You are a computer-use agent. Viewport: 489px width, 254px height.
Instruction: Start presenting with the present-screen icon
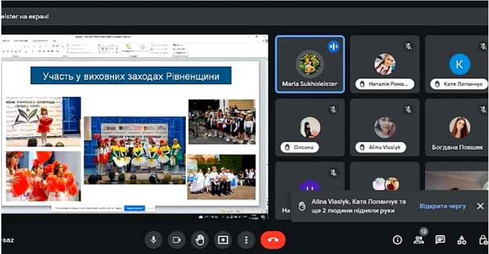223,240
